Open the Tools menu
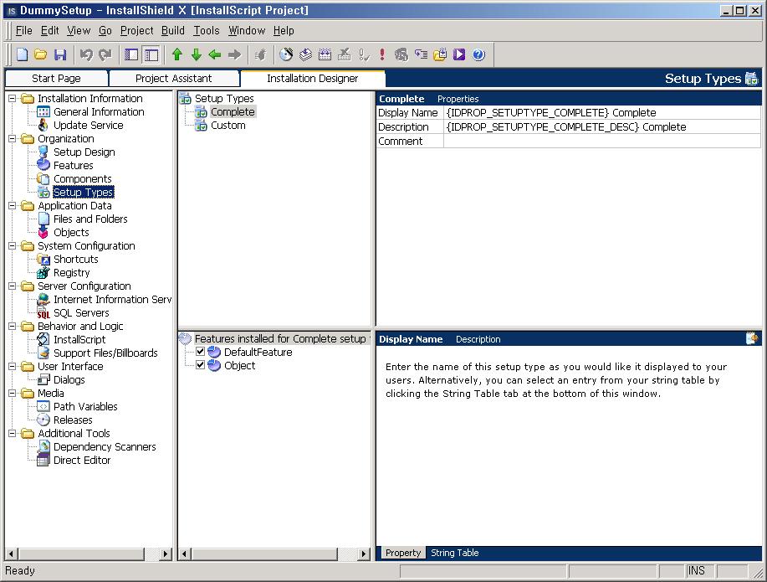The height and width of the screenshot is (582, 767). [x=206, y=31]
